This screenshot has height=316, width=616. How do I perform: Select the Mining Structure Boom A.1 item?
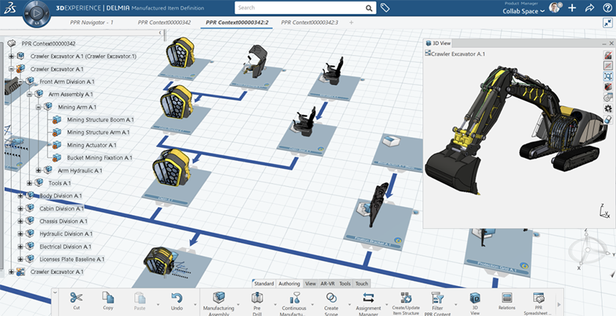100,119
